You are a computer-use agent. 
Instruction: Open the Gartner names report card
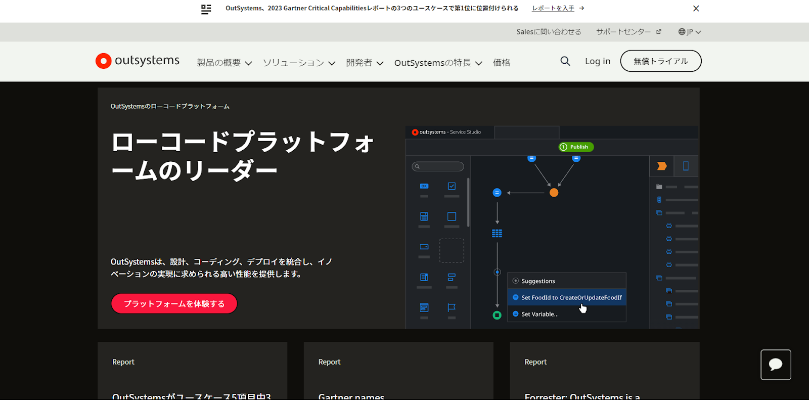click(x=398, y=371)
